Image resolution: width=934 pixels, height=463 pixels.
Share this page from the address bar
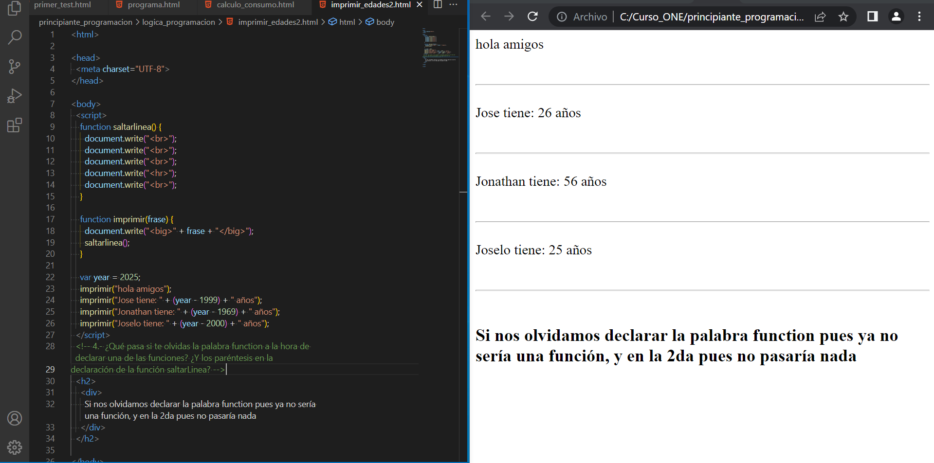820,17
